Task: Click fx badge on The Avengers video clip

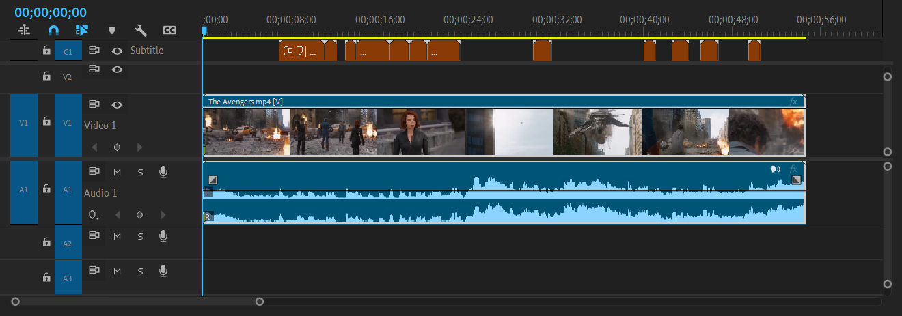Action: coord(793,102)
